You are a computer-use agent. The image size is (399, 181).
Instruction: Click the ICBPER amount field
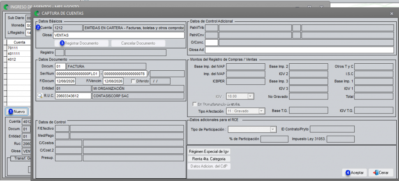245,82
